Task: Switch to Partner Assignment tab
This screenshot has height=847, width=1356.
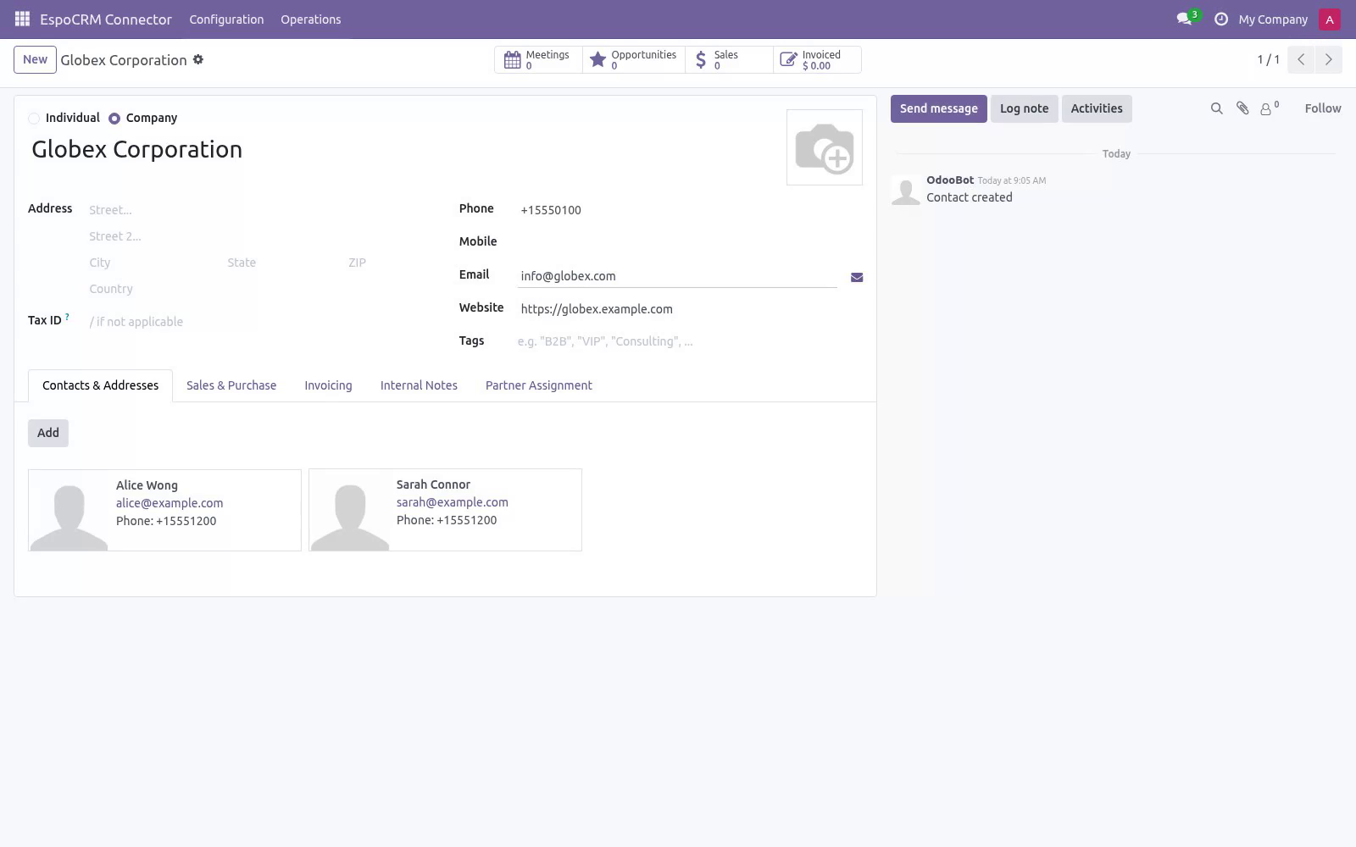Action: pyautogui.click(x=539, y=385)
